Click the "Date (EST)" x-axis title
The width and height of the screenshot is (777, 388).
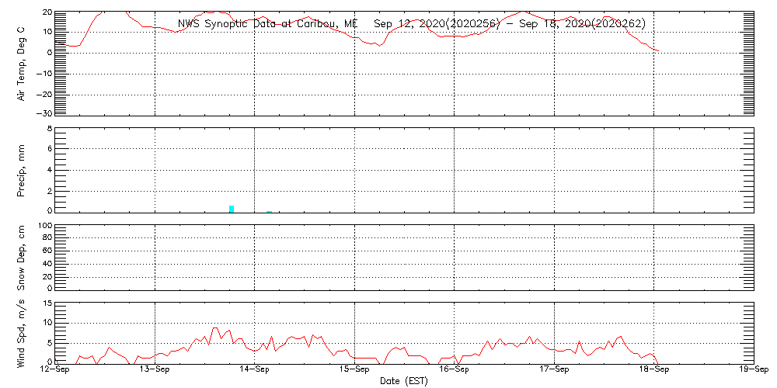[x=405, y=381]
